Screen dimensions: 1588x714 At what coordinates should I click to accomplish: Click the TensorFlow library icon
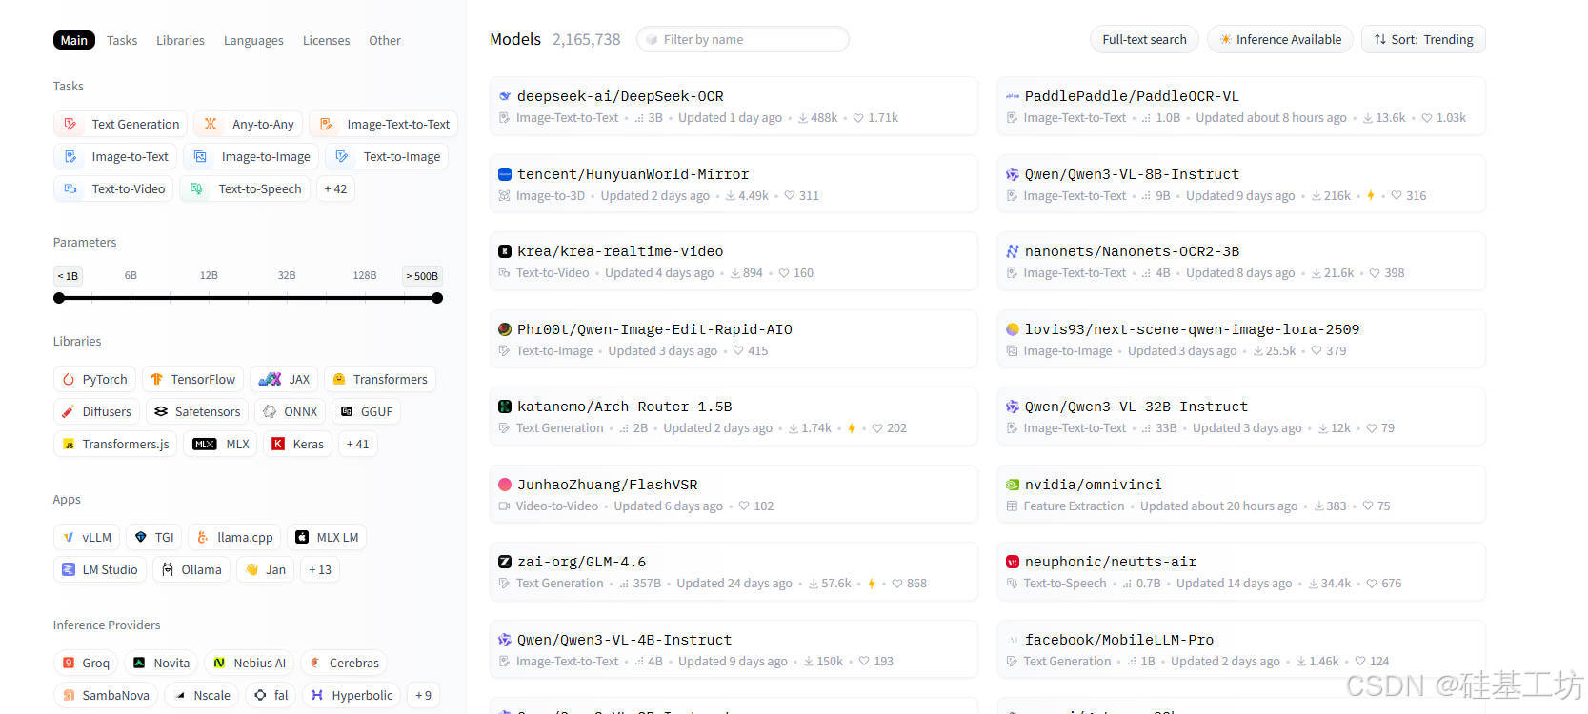[x=157, y=379]
